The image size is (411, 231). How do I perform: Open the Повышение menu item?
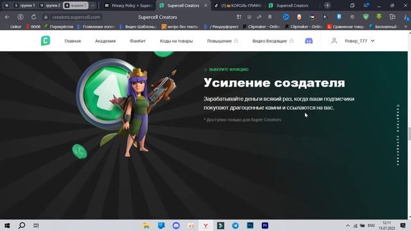(220, 41)
